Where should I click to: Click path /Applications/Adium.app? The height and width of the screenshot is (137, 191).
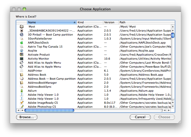point(136,91)
